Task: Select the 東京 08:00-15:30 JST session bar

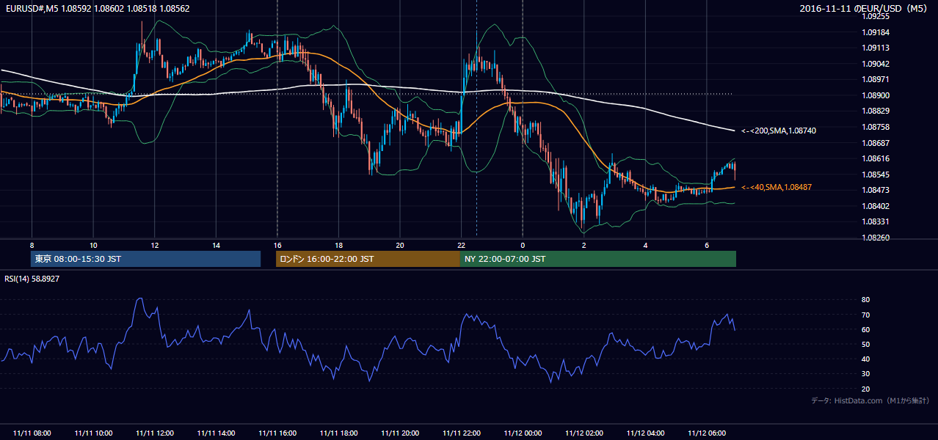Action: pyautogui.click(x=146, y=259)
